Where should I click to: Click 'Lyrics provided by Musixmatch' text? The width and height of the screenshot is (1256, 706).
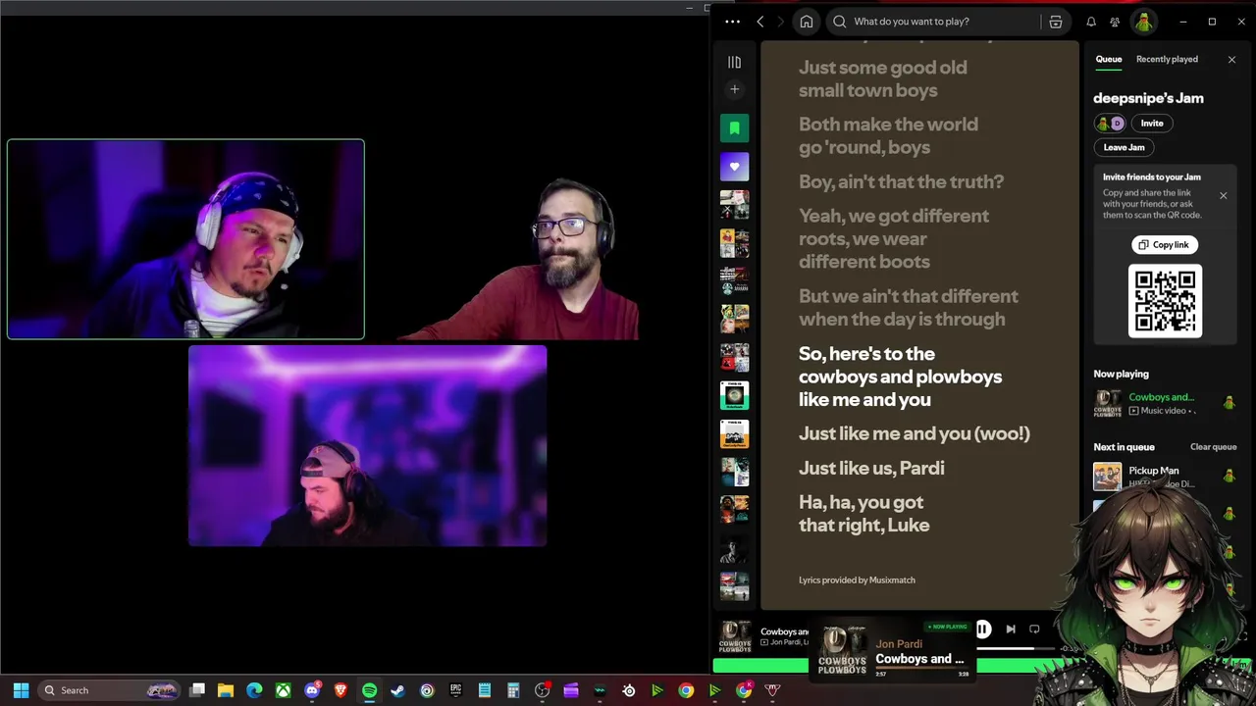click(x=857, y=580)
